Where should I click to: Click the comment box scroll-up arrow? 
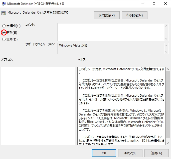[x=166, y=26]
